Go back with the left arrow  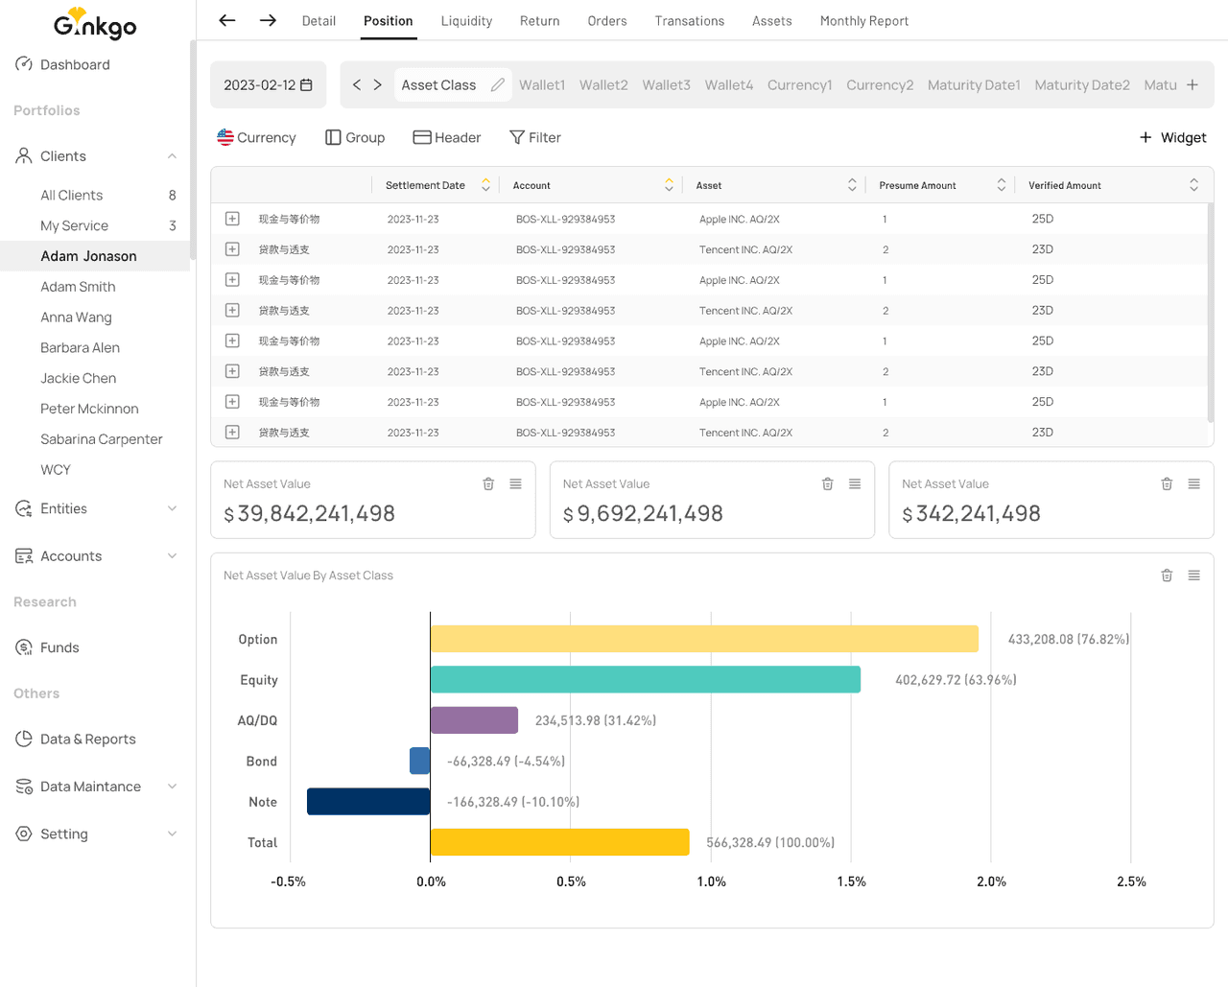point(227,20)
